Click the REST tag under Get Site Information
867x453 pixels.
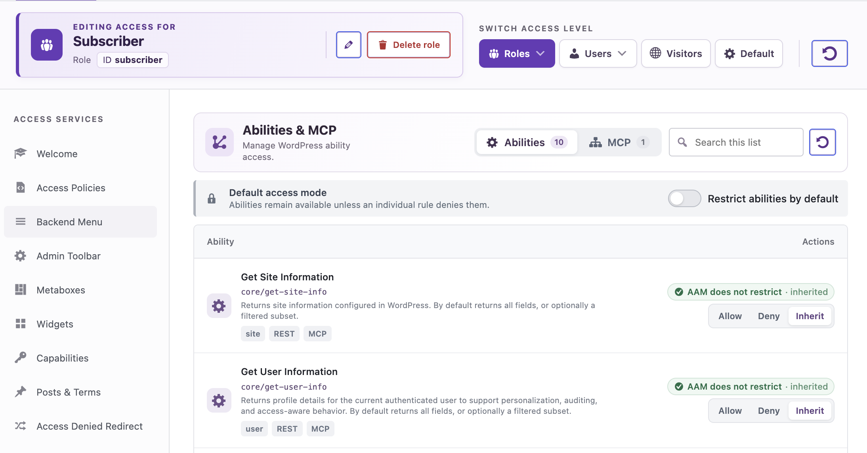point(284,334)
